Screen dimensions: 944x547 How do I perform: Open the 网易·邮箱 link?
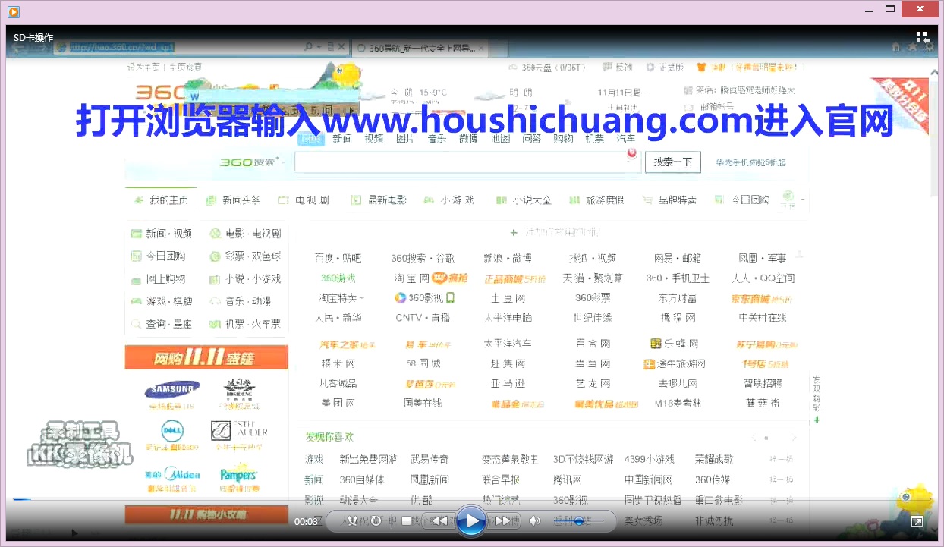tap(678, 259)
